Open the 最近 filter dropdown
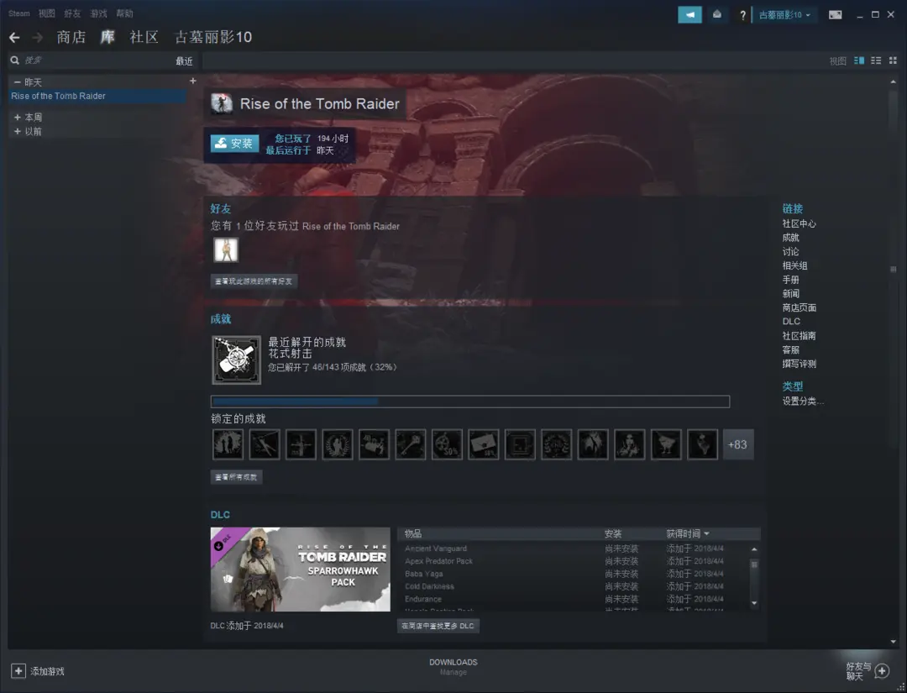The image size is (907, 693). [184, 60]
